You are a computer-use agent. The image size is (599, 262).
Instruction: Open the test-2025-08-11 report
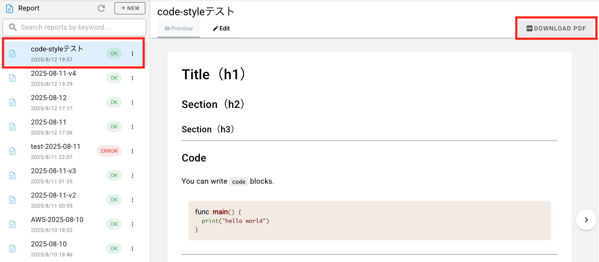click(73, 151)
